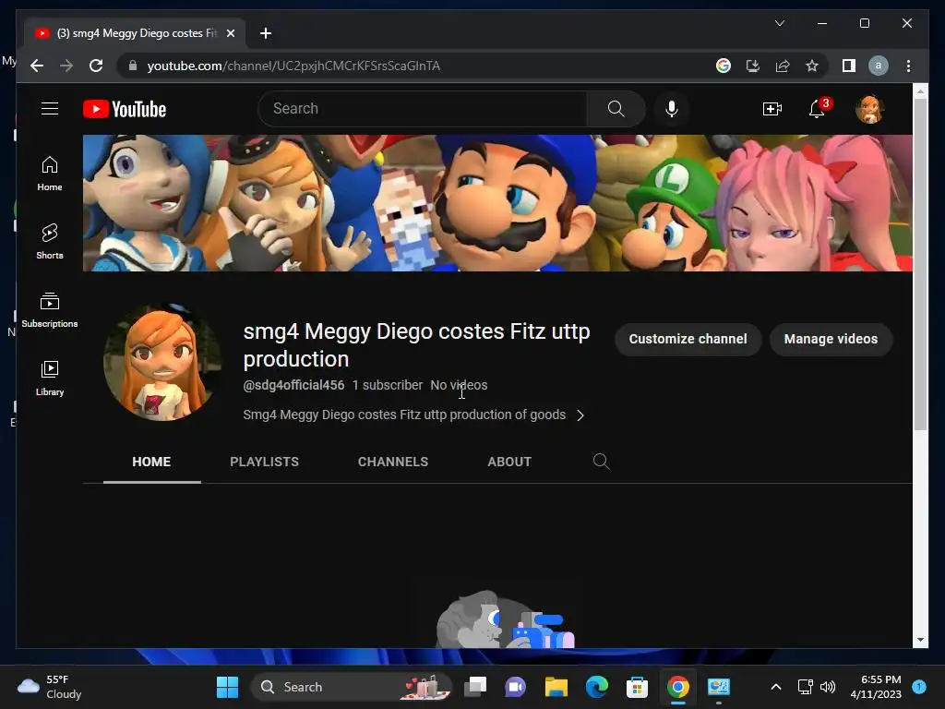Click the @sdg4official456 handle
Image resolution: width=945 pixels, height=709 pixels.
(x=293, y=385)
